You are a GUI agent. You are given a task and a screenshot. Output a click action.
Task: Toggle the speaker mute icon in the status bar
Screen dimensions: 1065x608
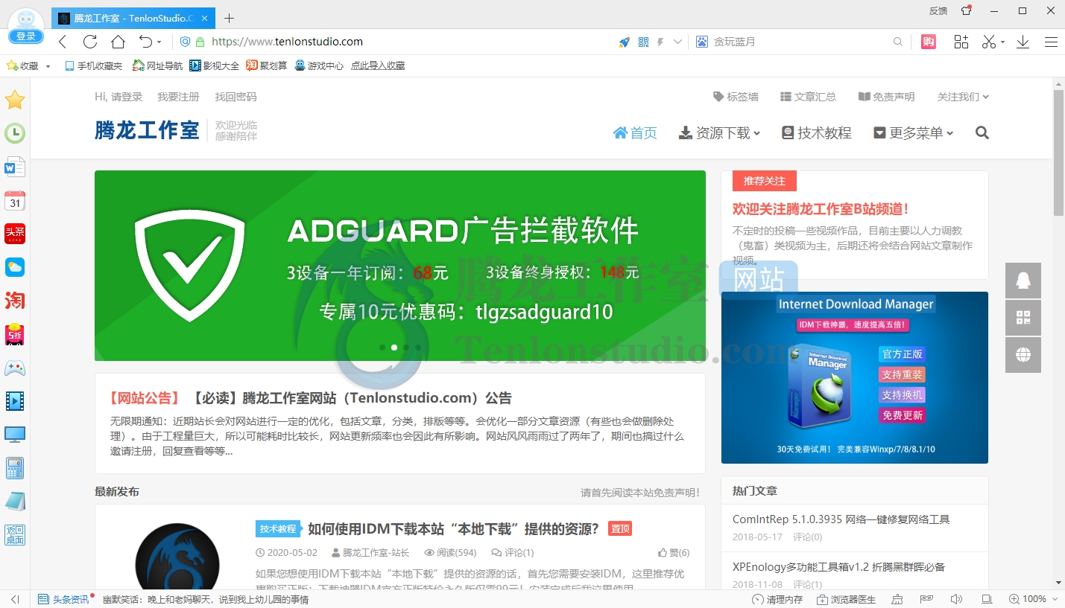click(x=956, y=599)
